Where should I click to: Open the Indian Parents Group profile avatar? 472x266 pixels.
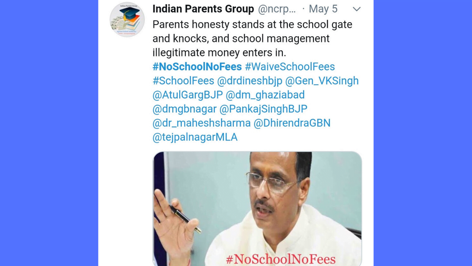coord(127,20)
